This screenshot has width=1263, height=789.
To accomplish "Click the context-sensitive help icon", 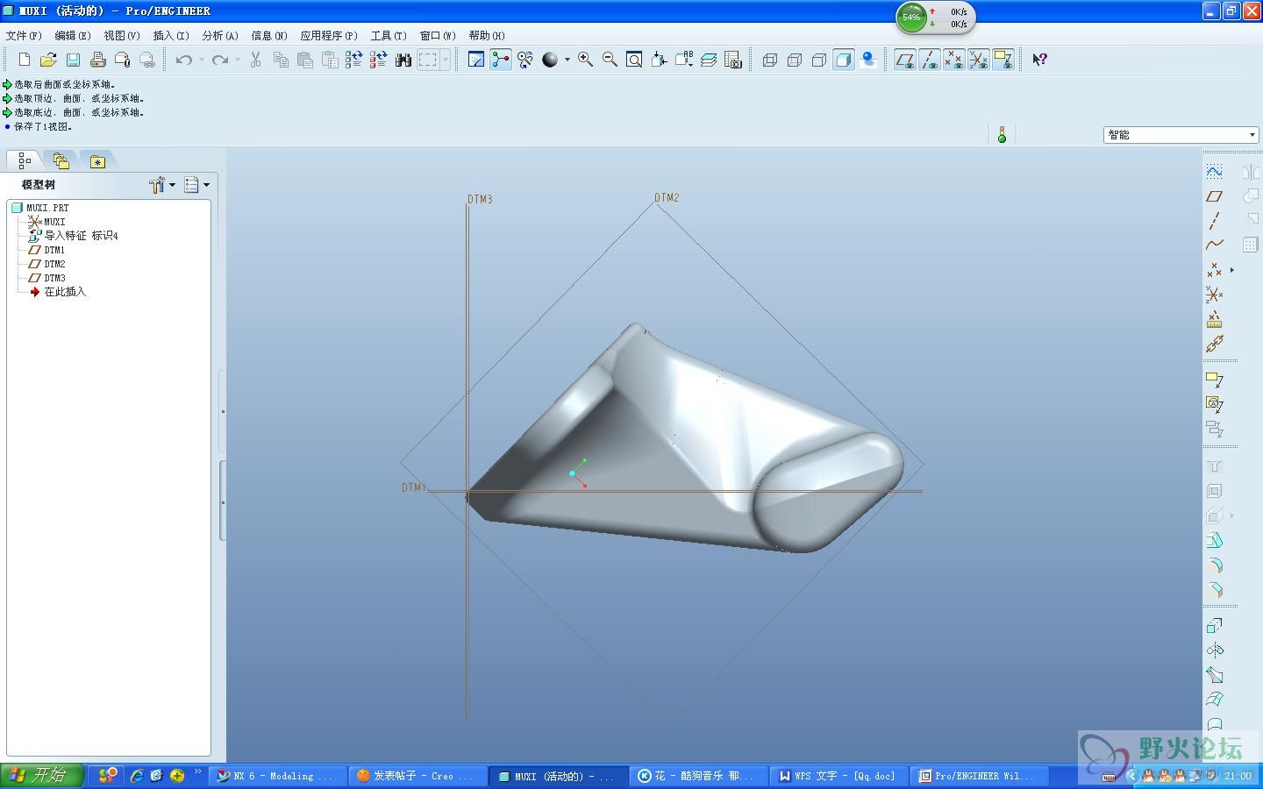I will (1039, 60).
